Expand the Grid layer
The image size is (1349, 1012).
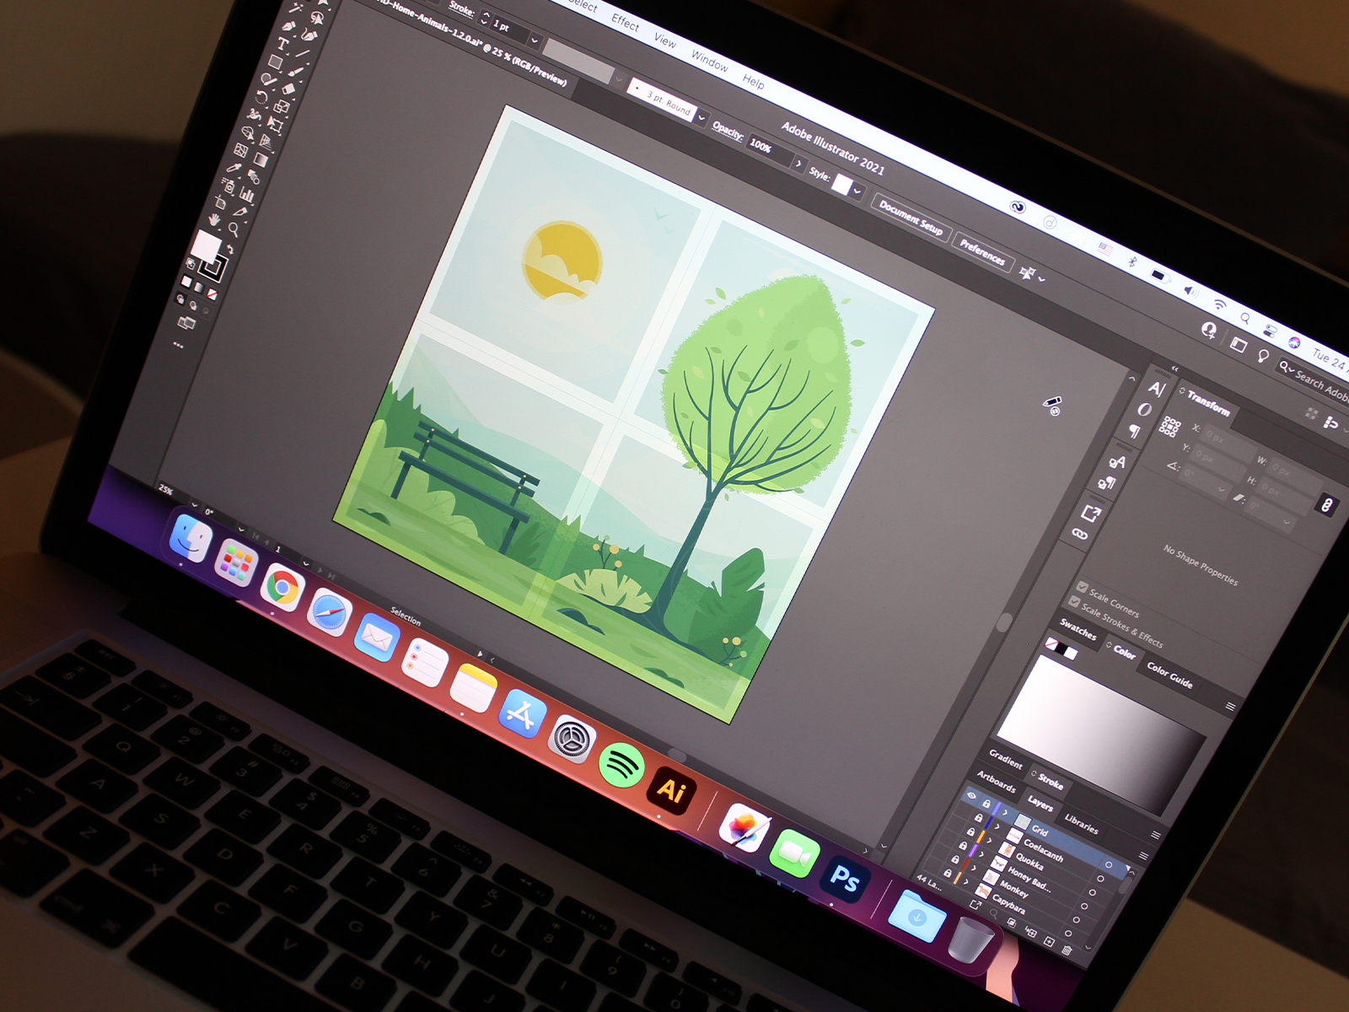click(1005, 812)
